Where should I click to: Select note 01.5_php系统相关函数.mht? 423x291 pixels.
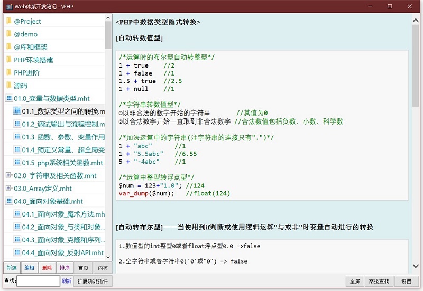tap(62, 163)
